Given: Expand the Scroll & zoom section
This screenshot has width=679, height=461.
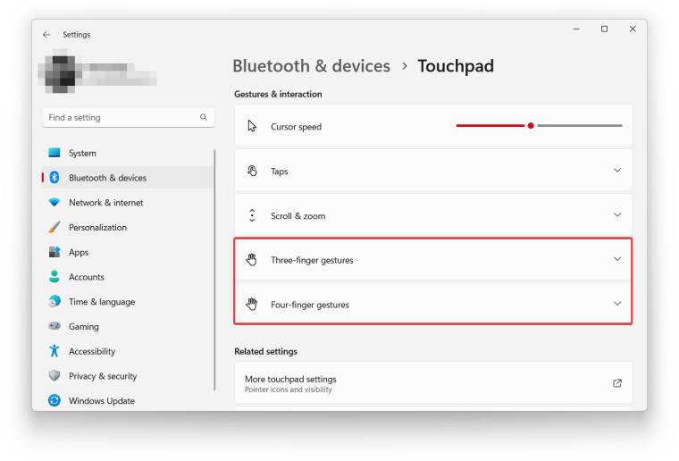Looking at the screenshot, I should (x=617, y=215).
